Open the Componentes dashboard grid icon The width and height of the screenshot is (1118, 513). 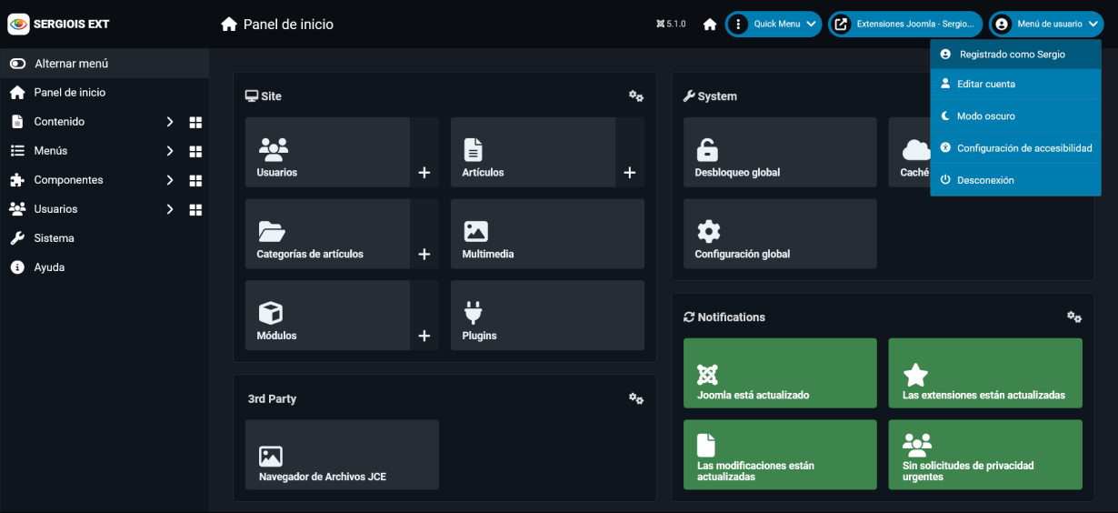coord(195,180)
